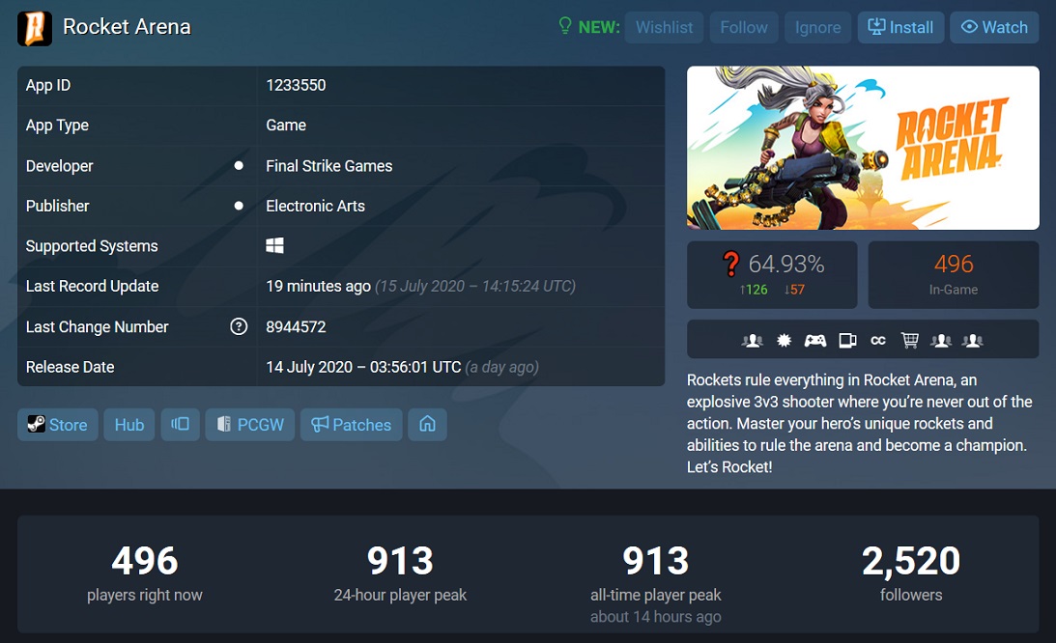The height and width of the screenshot is (643, 1056).
Task: View the Patches page
Action: click(351, 425)
